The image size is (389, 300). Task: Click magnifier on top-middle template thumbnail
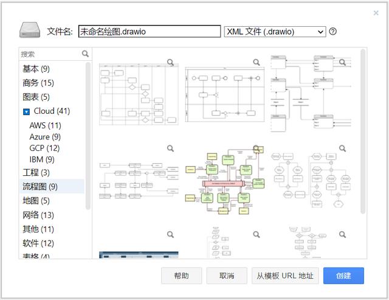[x=256, y=62]
